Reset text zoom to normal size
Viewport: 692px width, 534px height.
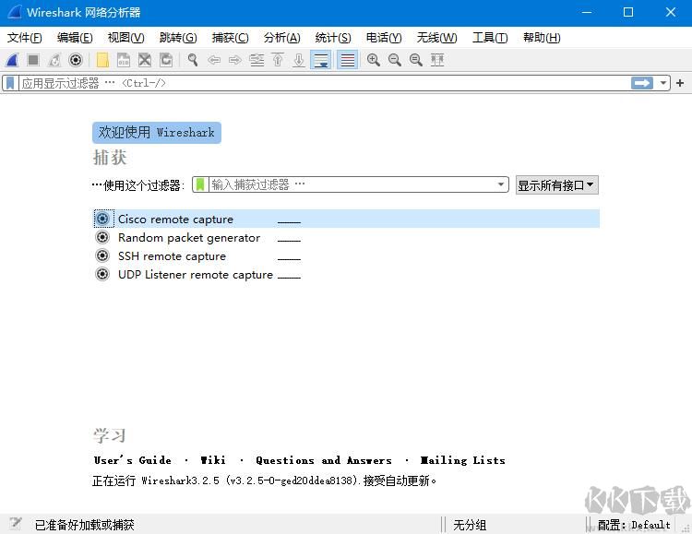416,60
